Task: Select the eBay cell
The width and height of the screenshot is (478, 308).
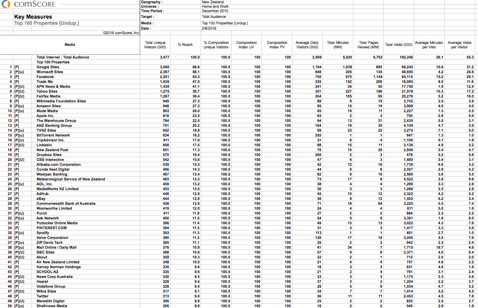Action: (41, 199)
